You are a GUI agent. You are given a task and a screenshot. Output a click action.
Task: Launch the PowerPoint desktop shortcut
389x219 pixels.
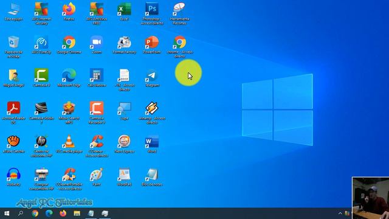(152, 45)
